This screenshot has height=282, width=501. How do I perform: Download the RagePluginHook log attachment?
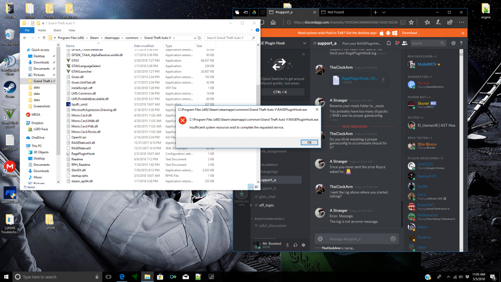point(383,80)
